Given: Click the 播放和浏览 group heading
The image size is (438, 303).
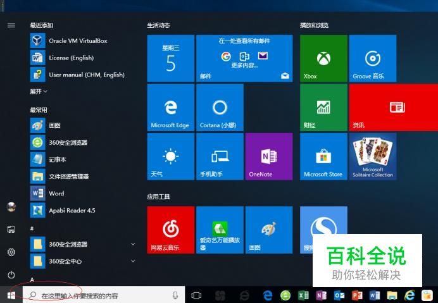Looking at the screenshot, I should tap(314, 25).
